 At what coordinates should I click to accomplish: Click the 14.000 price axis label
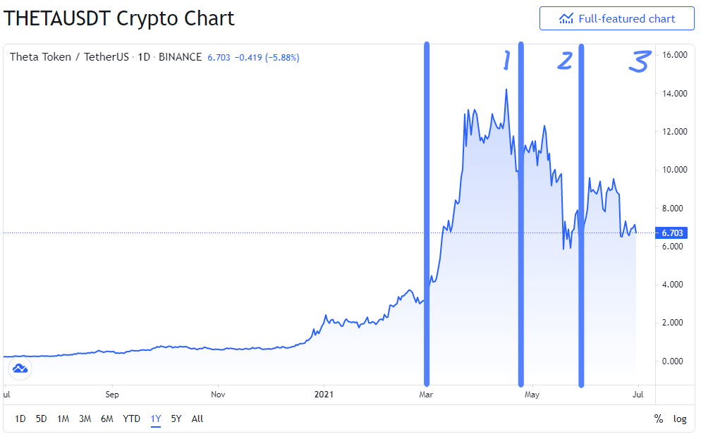675,93
